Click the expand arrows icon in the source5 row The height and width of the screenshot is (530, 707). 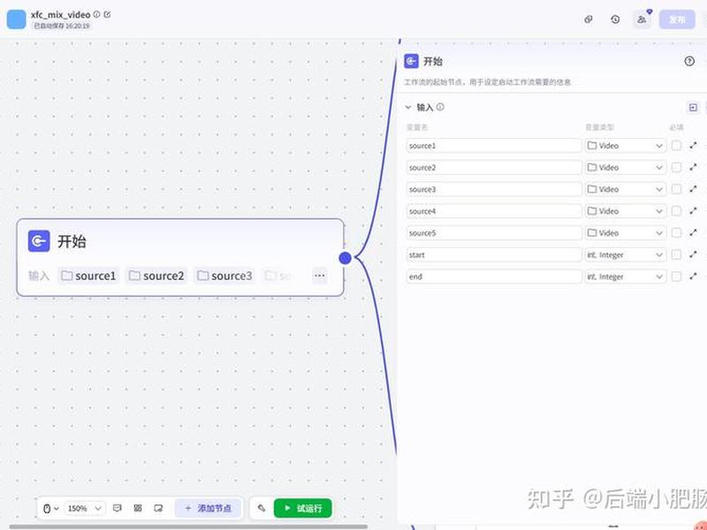693,232
